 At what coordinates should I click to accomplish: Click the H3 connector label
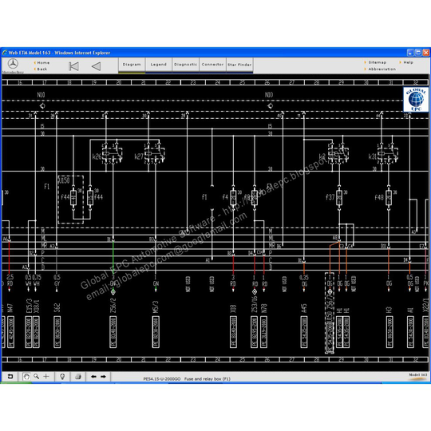tap(389, 310)
